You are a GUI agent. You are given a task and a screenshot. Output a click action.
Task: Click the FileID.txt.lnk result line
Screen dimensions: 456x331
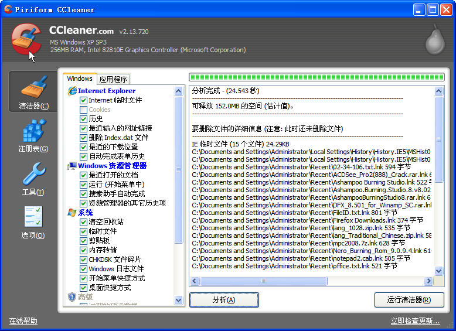294,213
